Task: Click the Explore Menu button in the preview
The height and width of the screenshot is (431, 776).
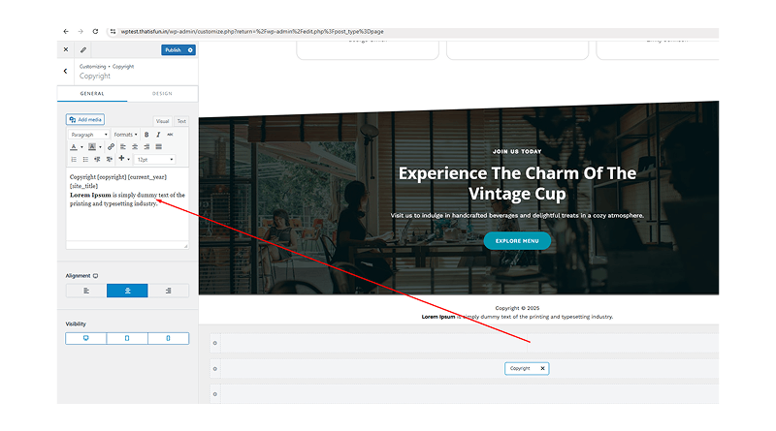Action: coord(517,241)
